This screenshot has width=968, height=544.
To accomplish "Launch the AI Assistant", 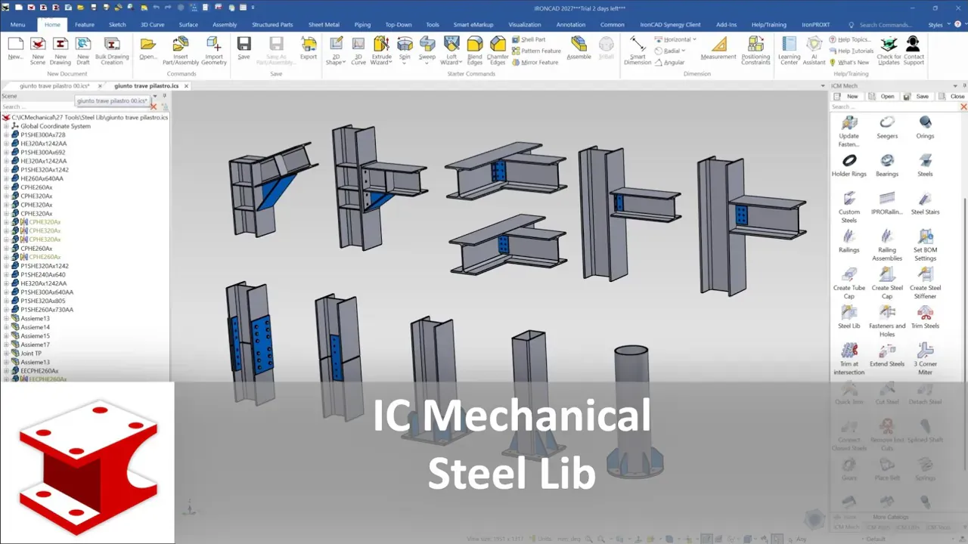I will tap(814, 50).
